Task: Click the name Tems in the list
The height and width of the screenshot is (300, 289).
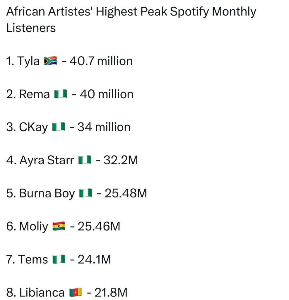Action: [33, 260]
